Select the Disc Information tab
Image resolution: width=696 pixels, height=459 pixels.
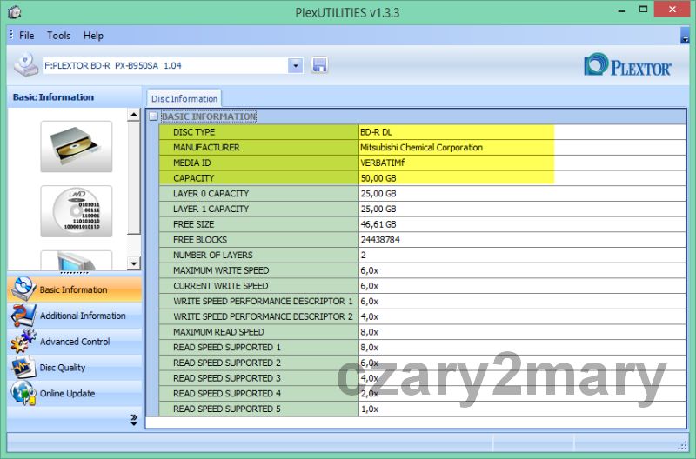point(184,98)
